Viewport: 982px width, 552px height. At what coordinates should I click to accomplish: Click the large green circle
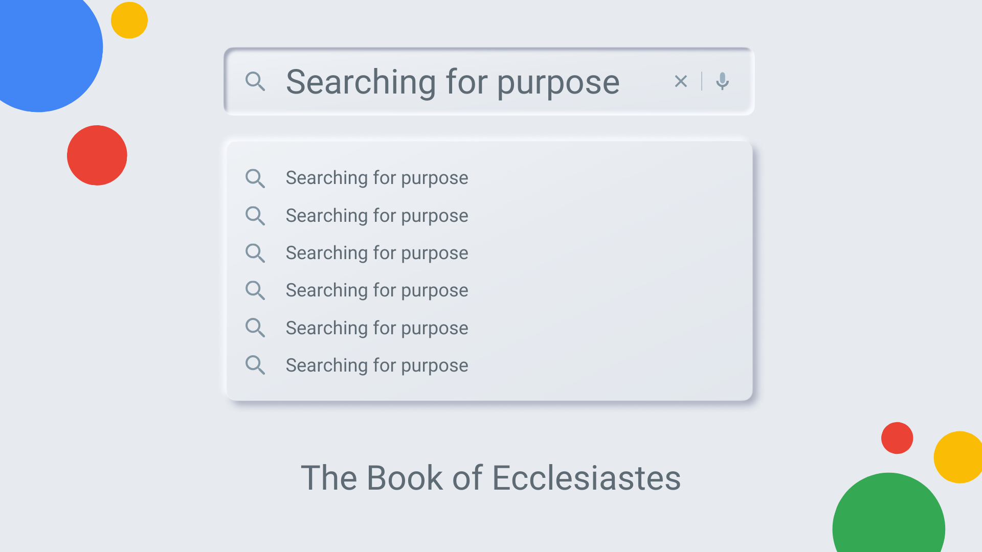(x=888, y=516)
